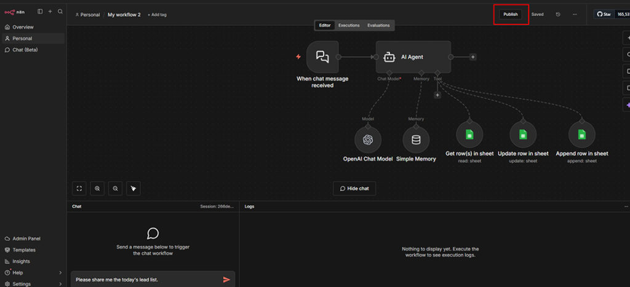The image size is (630, 287).
Task: Click the plus icon in sidebar header
Action: tap(50, 12)
